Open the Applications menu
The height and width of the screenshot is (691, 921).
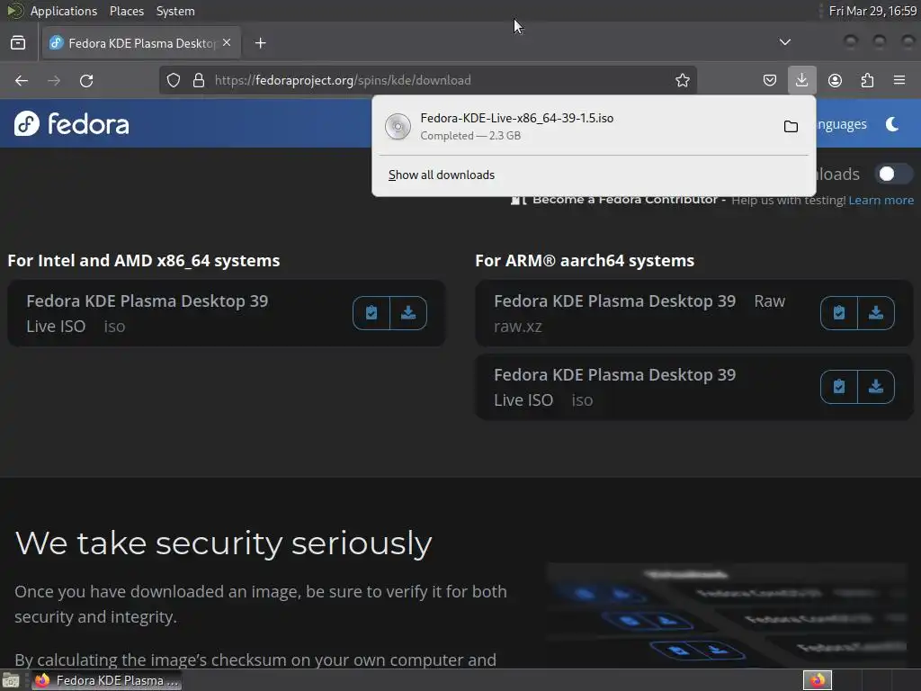coord(64,11)
